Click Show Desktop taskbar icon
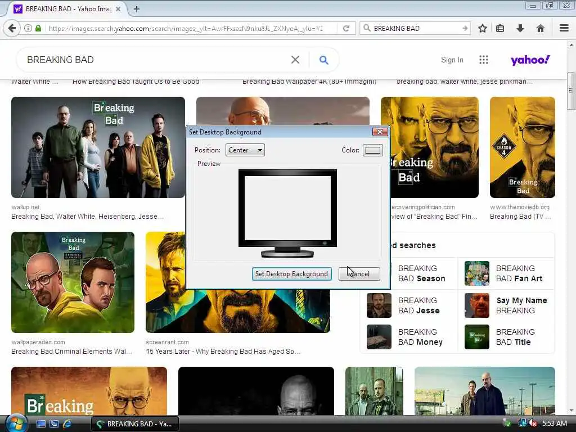Screen dimensions: 576x432 click(41, 424)
